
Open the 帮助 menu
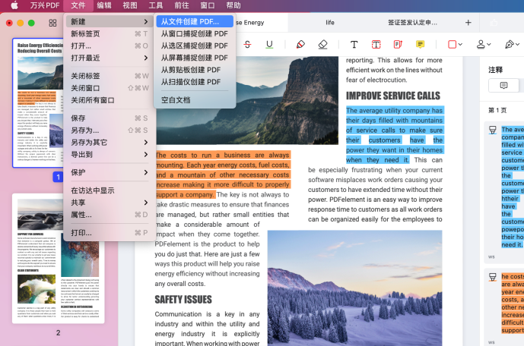pos(233,5)
